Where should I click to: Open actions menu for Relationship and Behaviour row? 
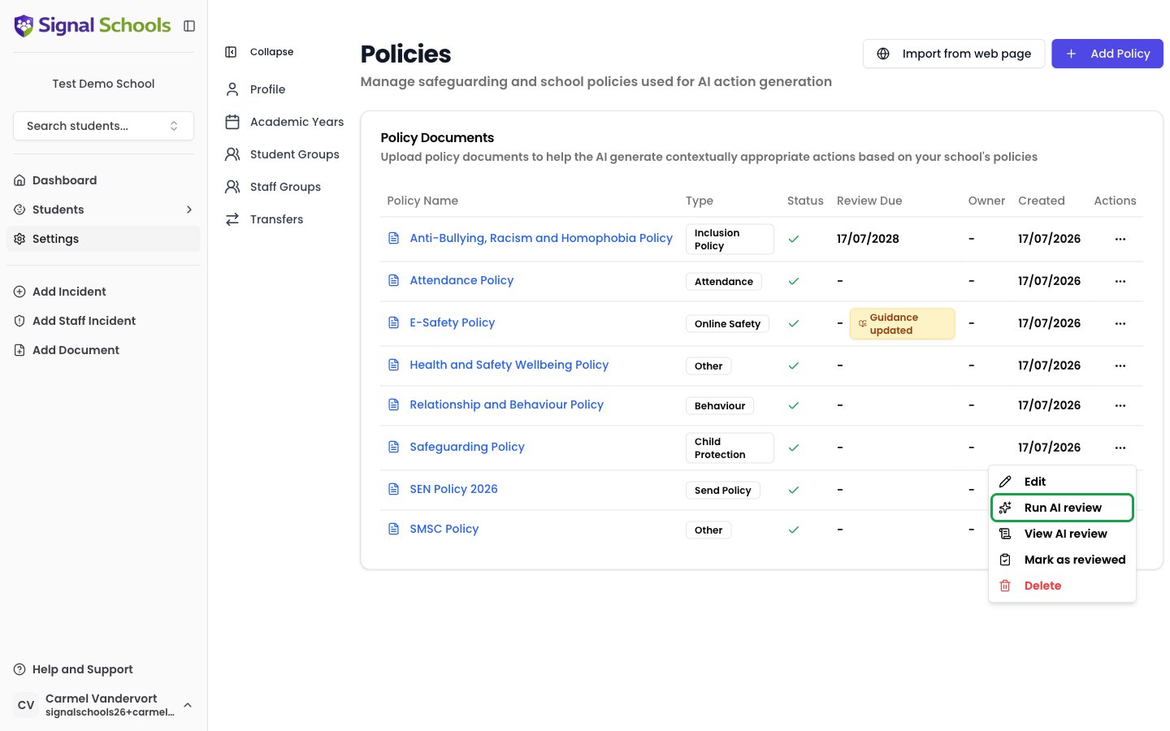point(1120,405)
